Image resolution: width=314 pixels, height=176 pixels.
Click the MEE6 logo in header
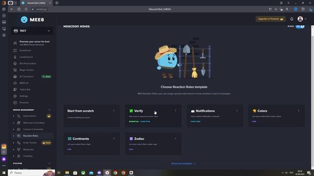(x=32, y=20)
